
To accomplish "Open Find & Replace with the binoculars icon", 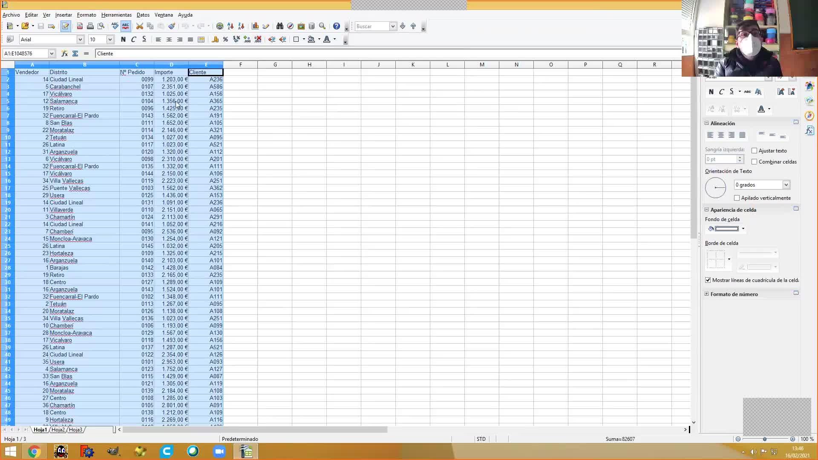I will [279, 26].
